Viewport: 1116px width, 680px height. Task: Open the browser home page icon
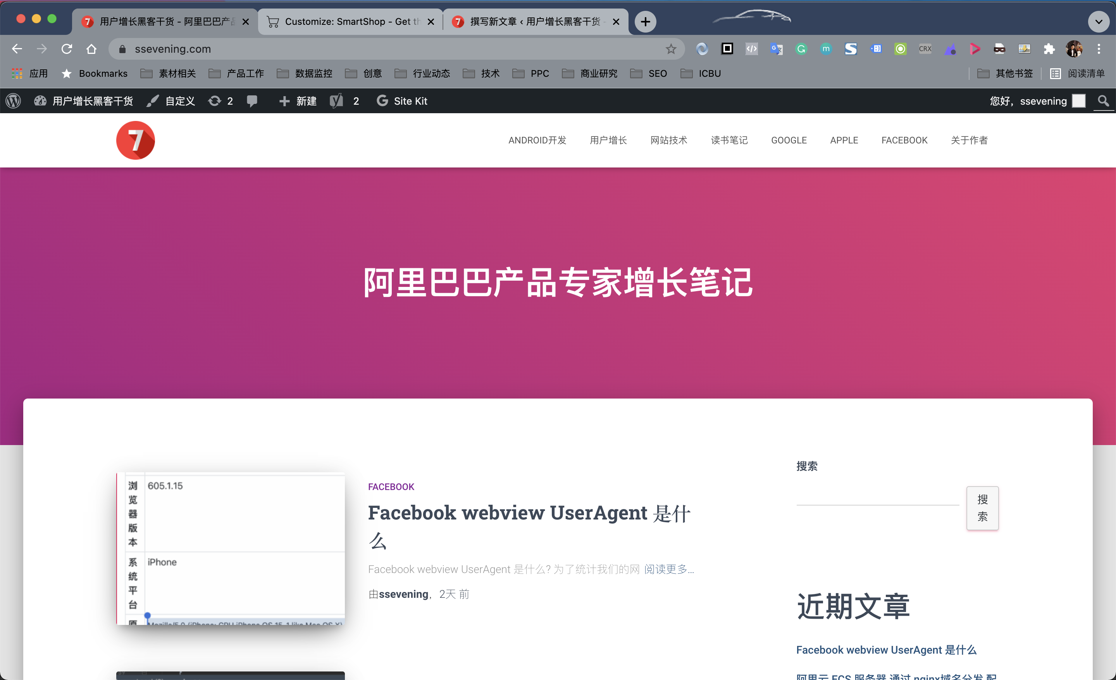[x=91, y=48]
